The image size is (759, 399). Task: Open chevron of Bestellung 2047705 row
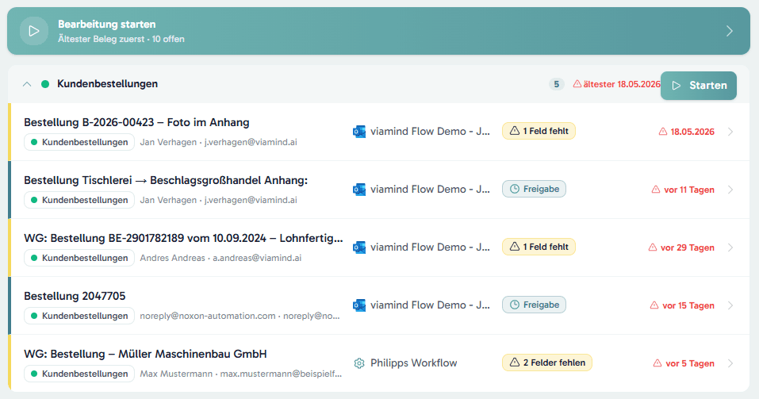click(x=730, y=305)
